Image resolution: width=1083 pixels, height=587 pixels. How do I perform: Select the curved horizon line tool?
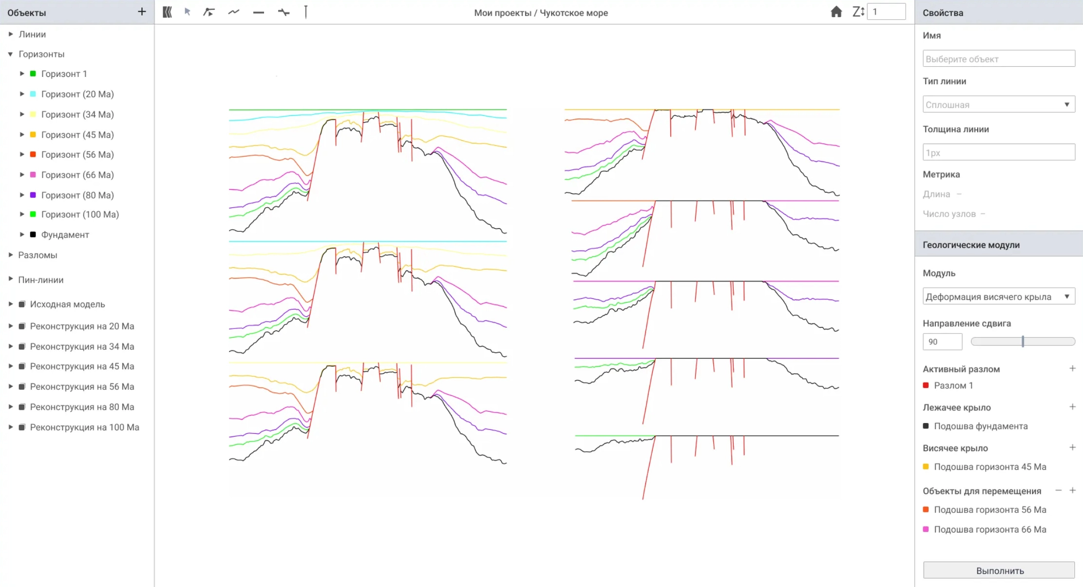coord(234,12)
